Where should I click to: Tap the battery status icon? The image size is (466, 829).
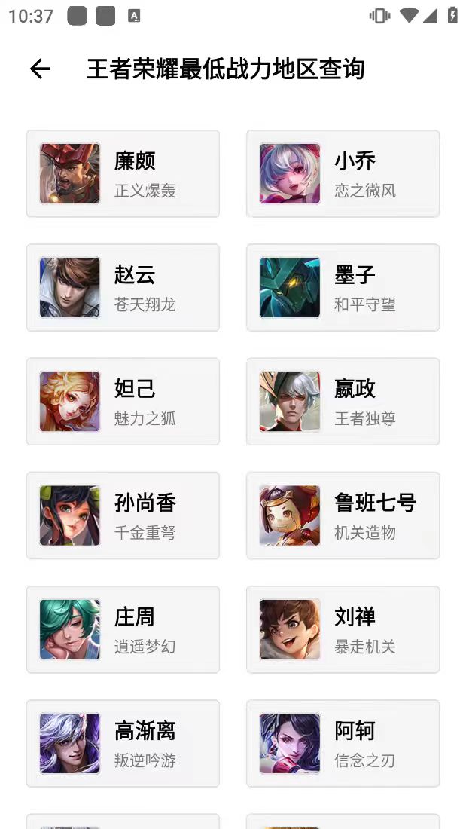[x=452, y=15]
